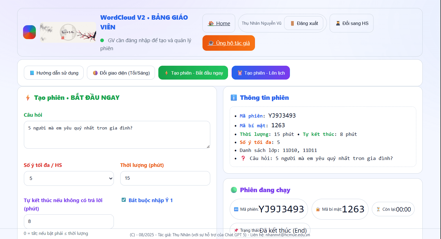441x239 pixels.
Task: Click the green circle icon beside Phiên đang chạy
Action: coord(234,190)
